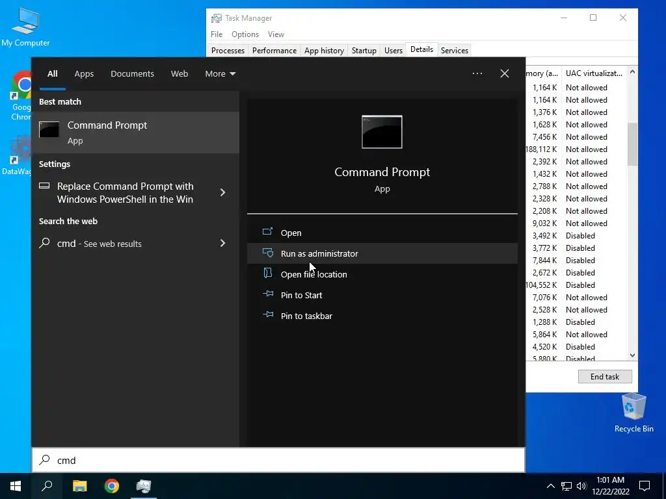This screenshot has height=499, width=666.
Task: Show hidden system tray icons
Action: click(x=550, y=486)
